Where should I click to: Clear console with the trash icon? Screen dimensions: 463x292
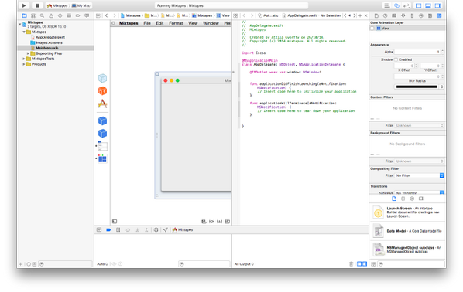351,264
